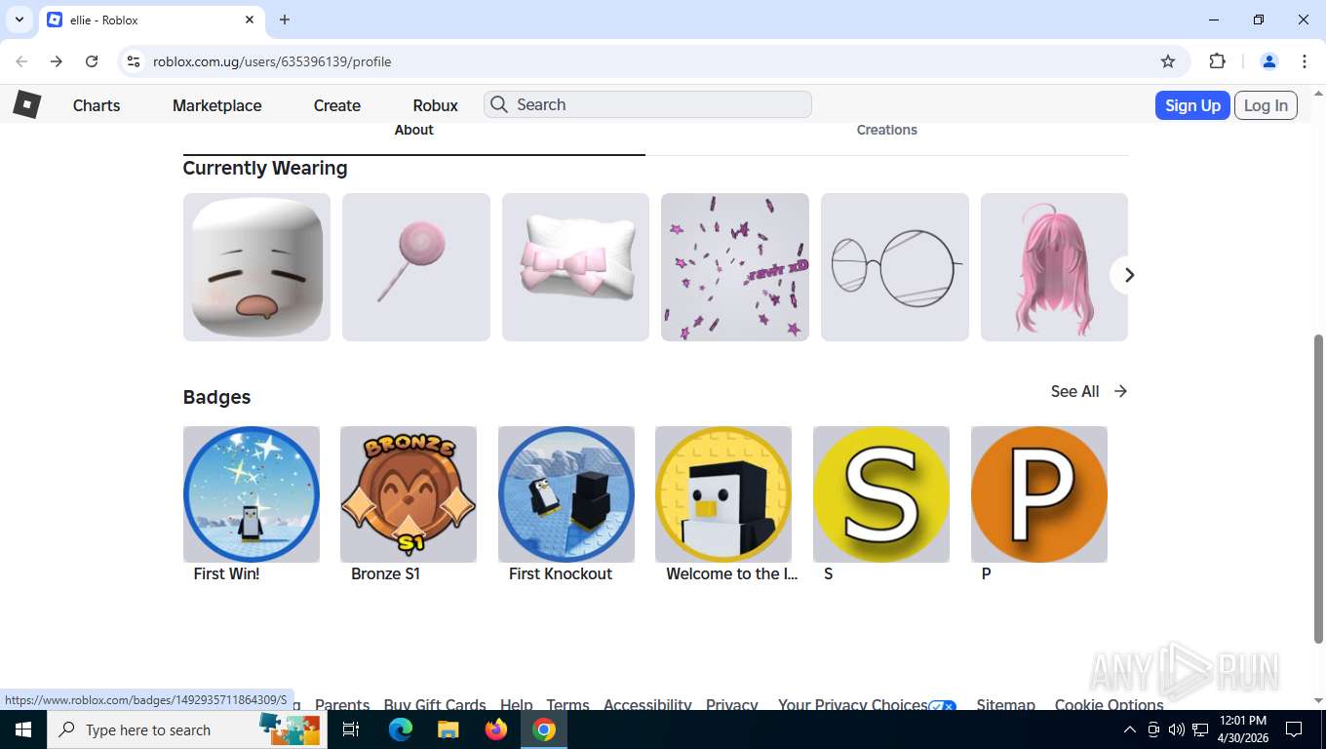Click the Badges section heading
This screenshot has height=749, width=1326.
(217, 397)
